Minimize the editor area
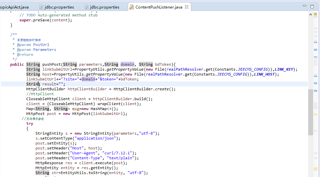Viewport: 320px width, 177px height. (x=305, y=6)
